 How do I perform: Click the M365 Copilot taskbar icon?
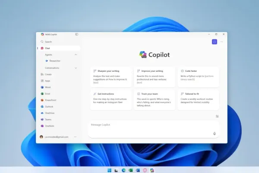point(152,170)
